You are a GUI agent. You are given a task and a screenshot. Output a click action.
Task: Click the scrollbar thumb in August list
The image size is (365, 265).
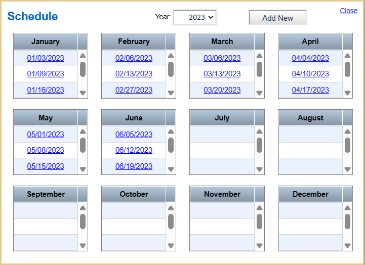[348, 145]
